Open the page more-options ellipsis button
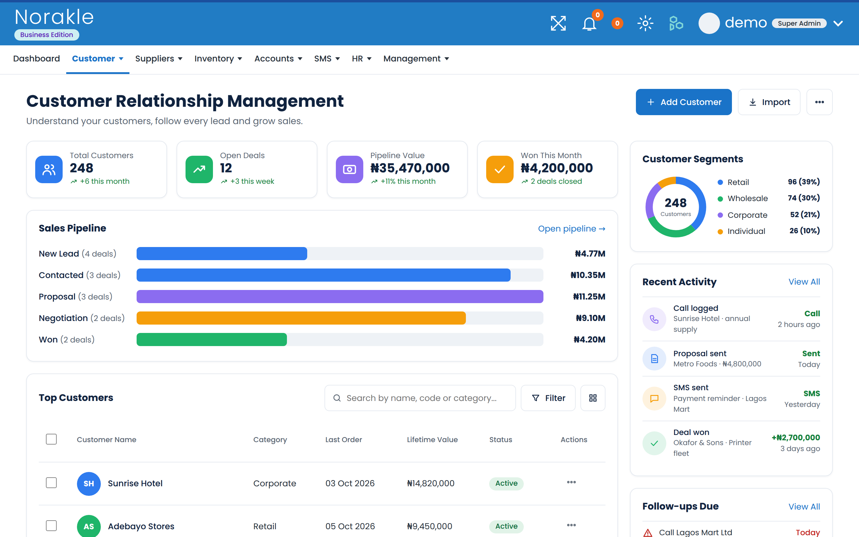859x537 pixels. pyautogui.click(x=819, y=102)
